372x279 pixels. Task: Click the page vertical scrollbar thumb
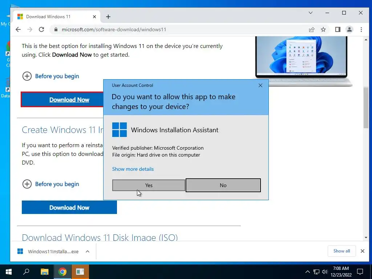click(365, 108)
